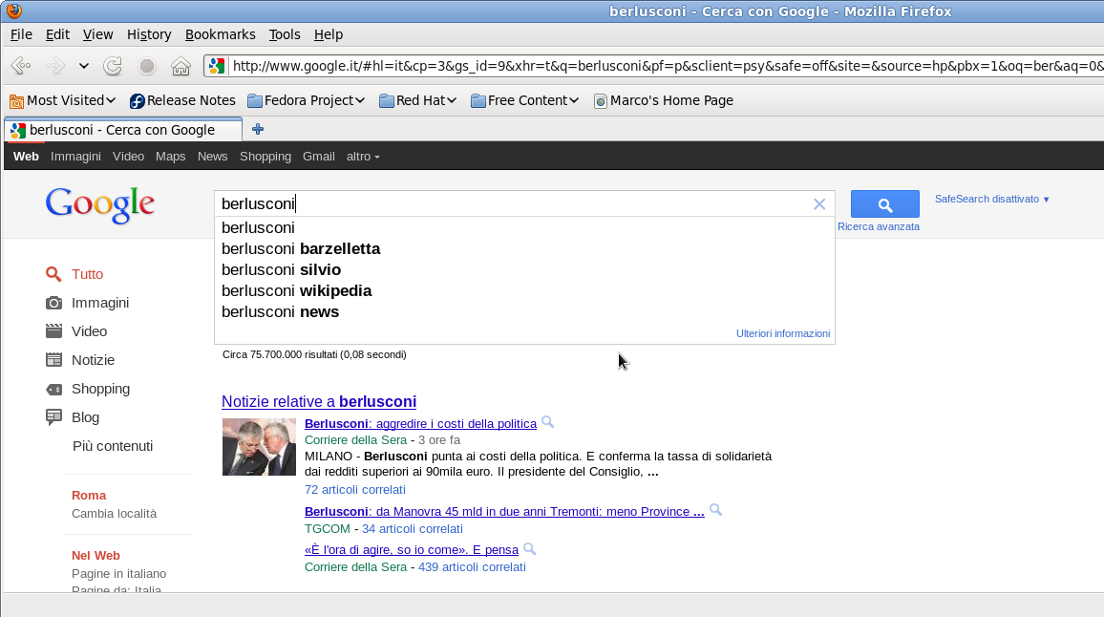This screenshot has height=617, width=1104.
Task: Open the 72 articoli correlati link
Action: click(355, 490)
